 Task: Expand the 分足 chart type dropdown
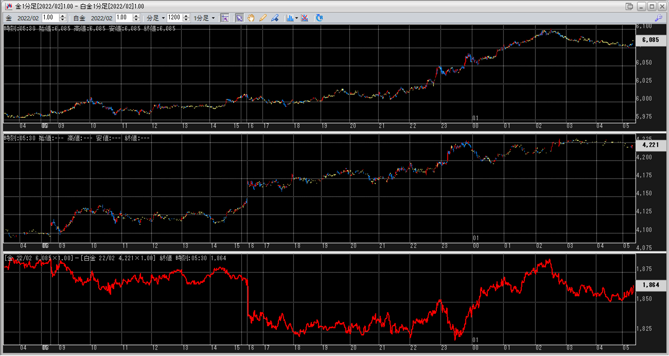tap(156, 18)
